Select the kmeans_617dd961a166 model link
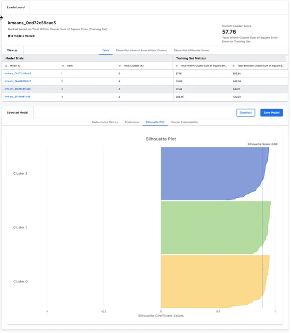The width and height of the screenshot is (291, 333). [18, 96]
